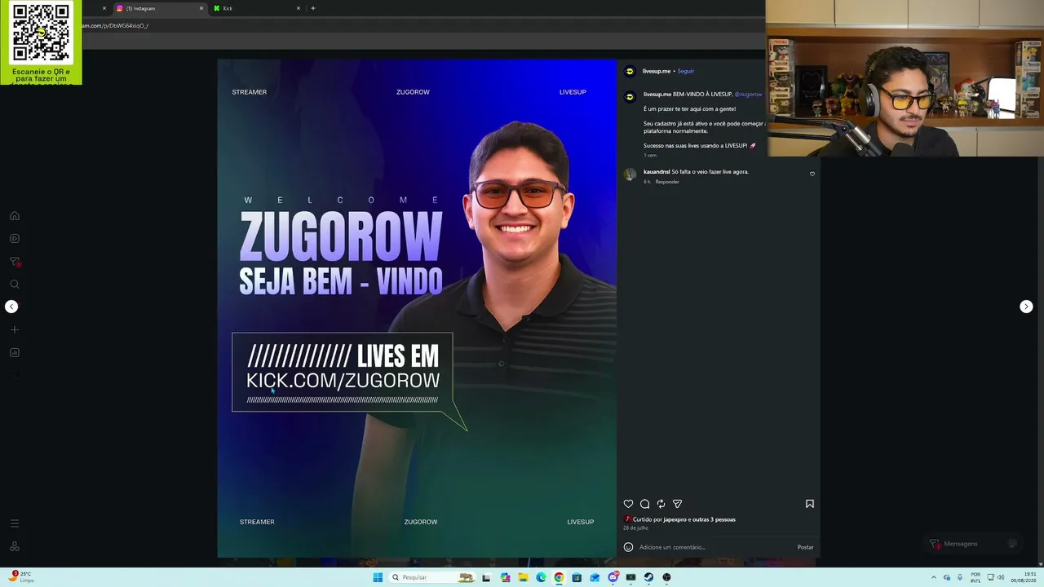Screen dimensions: 1044x587
Task: Open the dashboard icon in the sidebar
Action: (14, 353)
